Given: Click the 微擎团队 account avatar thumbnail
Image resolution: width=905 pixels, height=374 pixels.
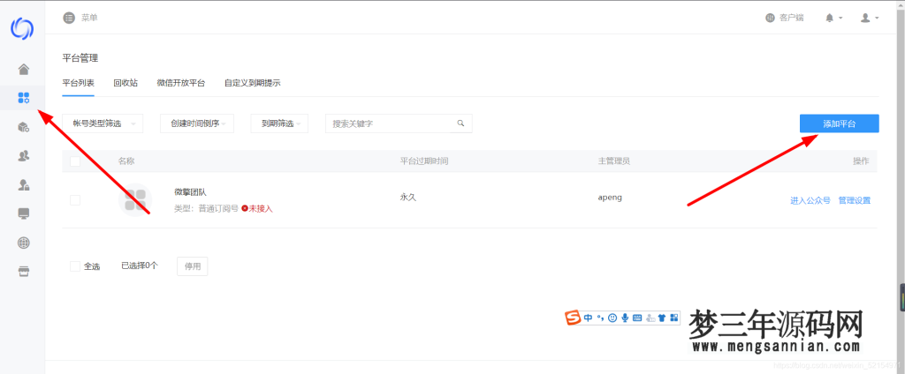Looking at the screenshot, I should coord(135,200).
